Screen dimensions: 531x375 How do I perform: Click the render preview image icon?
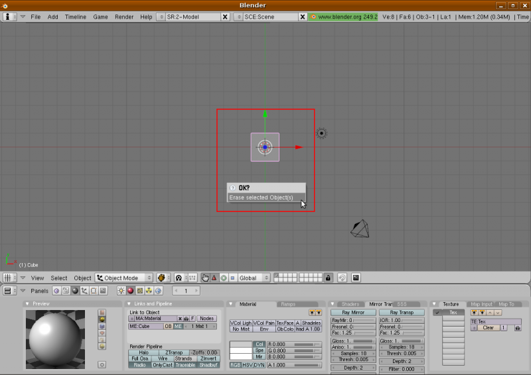tap(356, 278)
